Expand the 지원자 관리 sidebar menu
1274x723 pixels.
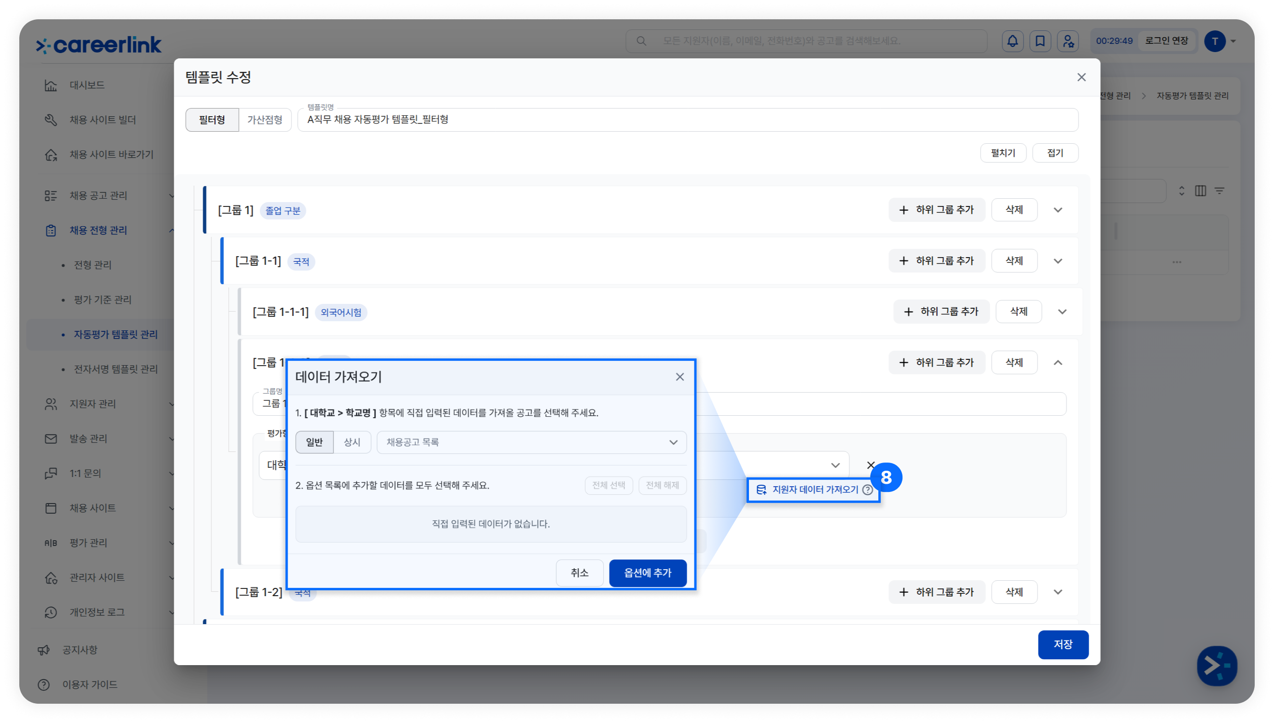171,404
